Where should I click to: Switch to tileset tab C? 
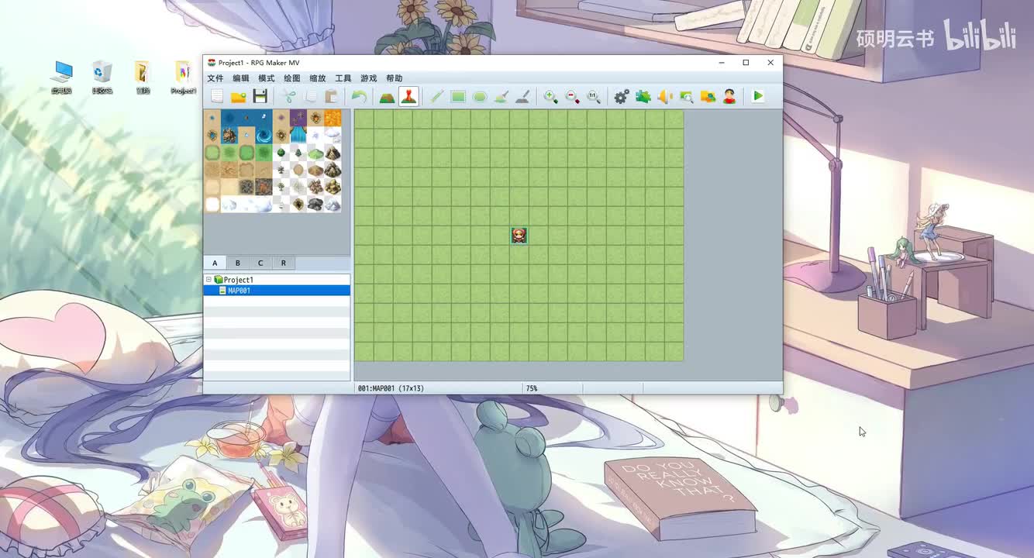[x=260, y=263]
